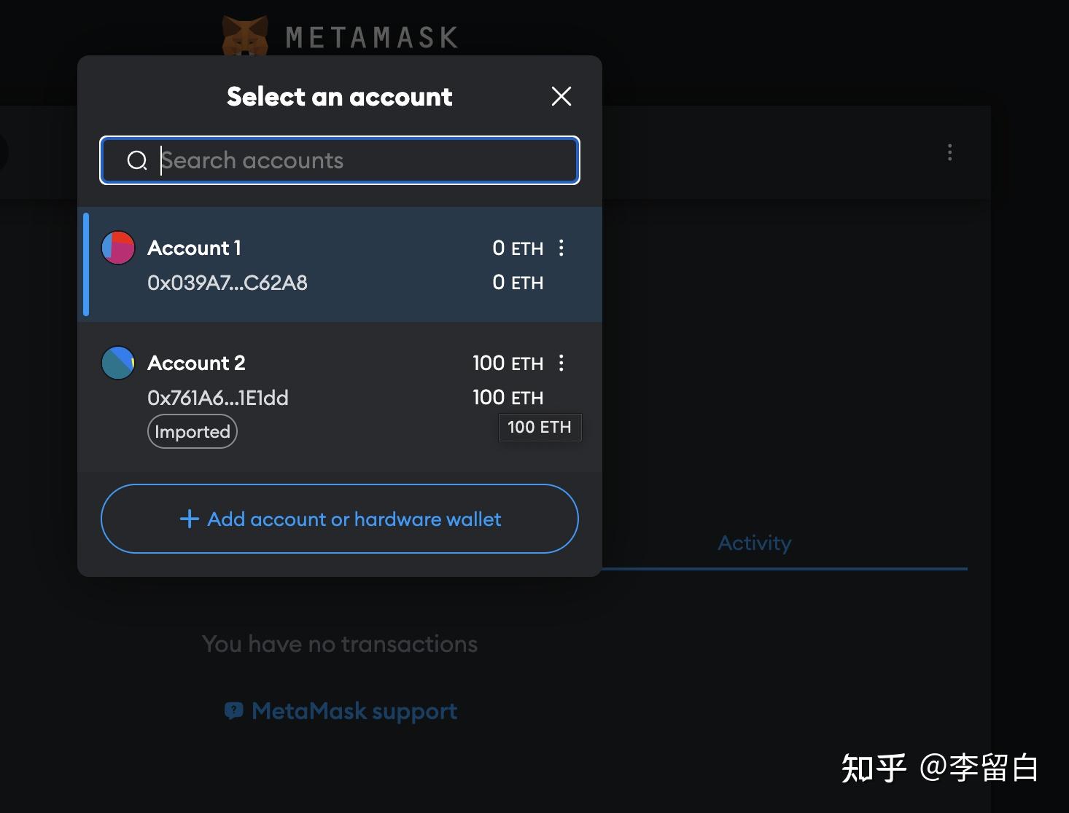Click the Account 1 top balance 0 ETH
The image size is (1069, 813).
517,248
